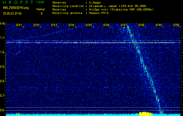Click the 0748 time marker
Viewport: 183px width, 116px height.
click(x=141, y=25)
